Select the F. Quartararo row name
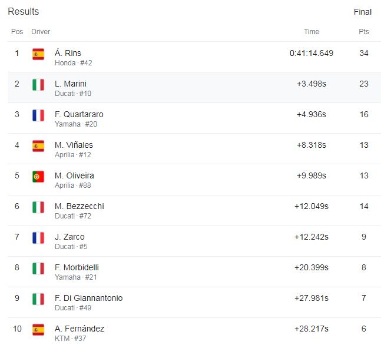The width and height of the screenshot is (381, 348). (79, 114)
